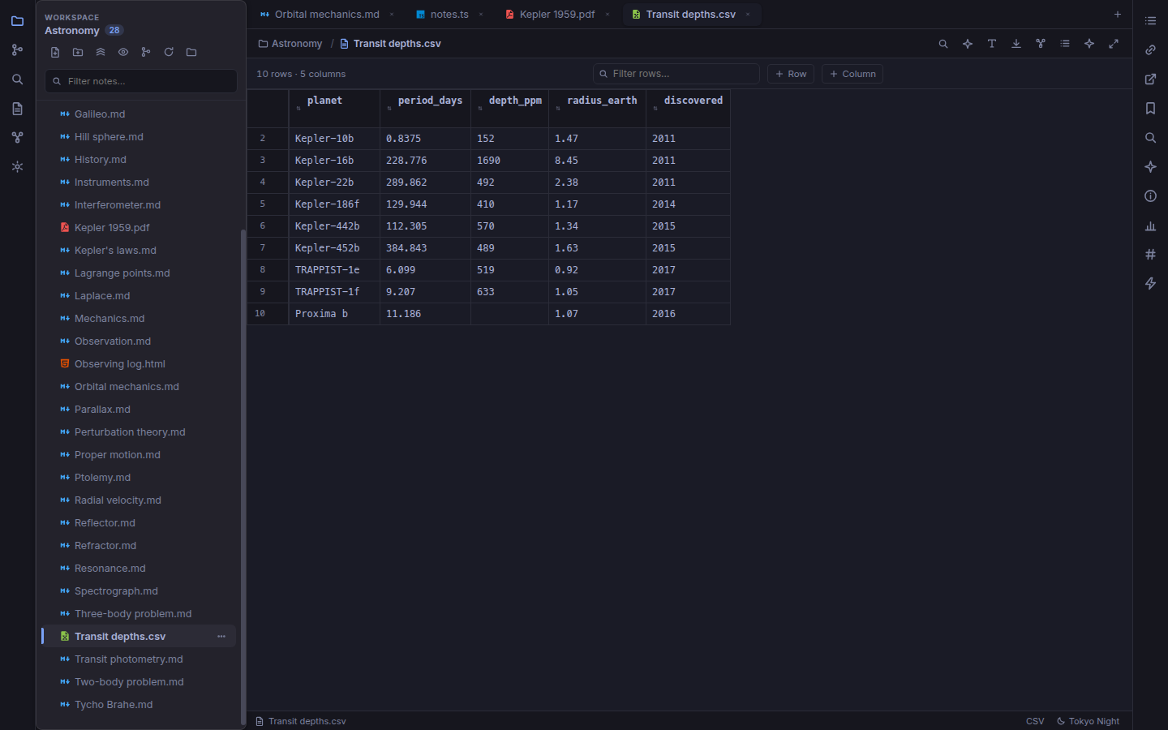Click the text formatting T icon
Screen dimensions: 1168x730
(x=992, y=44)
